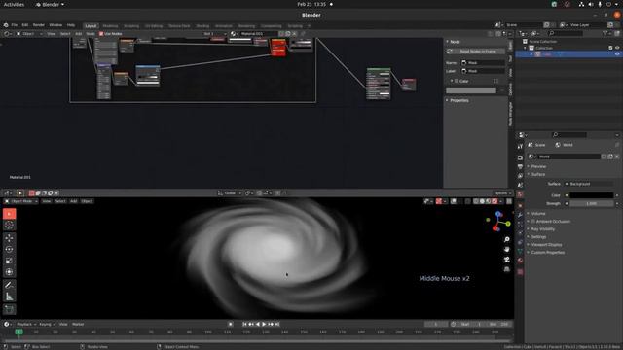Toggle Collection exclude checkbox in outliner
This screenshot has width=623, height=350.
pos(610,48)
